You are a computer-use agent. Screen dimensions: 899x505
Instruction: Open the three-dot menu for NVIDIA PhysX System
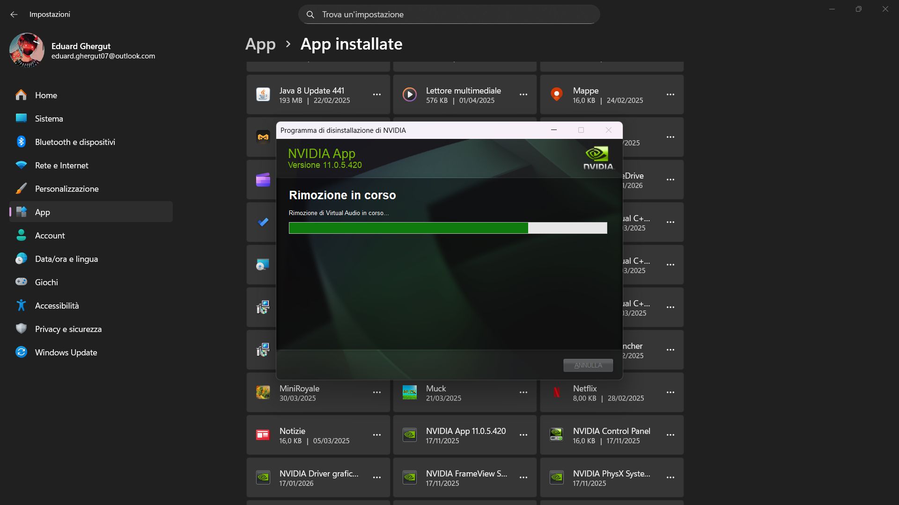[671, 477]
